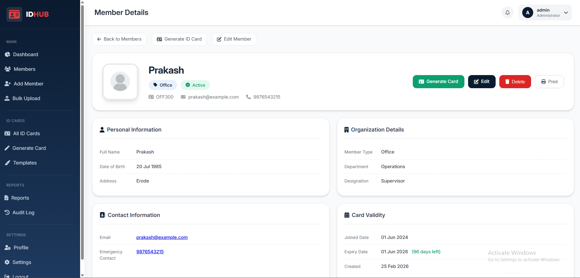Open the prakash@example.com email link
This screenshot has height=278, width=580.
point(162,237)
